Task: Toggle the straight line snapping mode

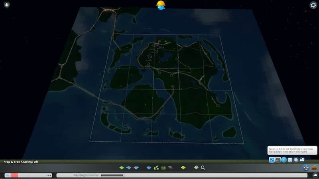Action: tap(278, 160)
